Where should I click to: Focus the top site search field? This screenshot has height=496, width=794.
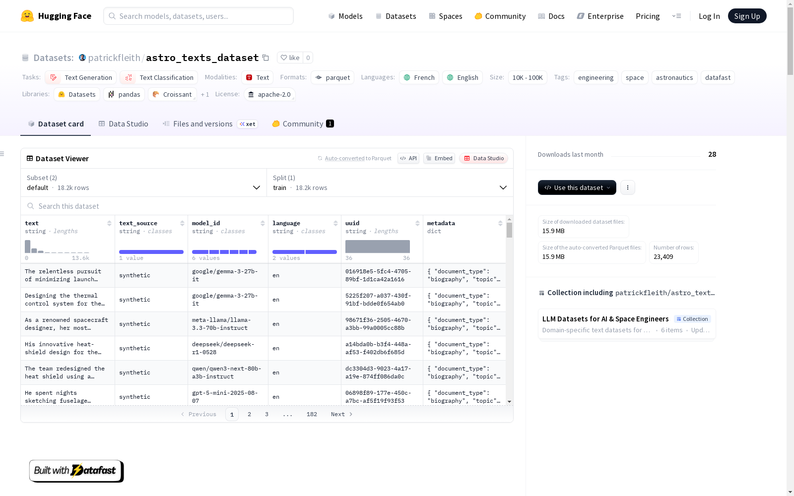(x=198, y=16)
